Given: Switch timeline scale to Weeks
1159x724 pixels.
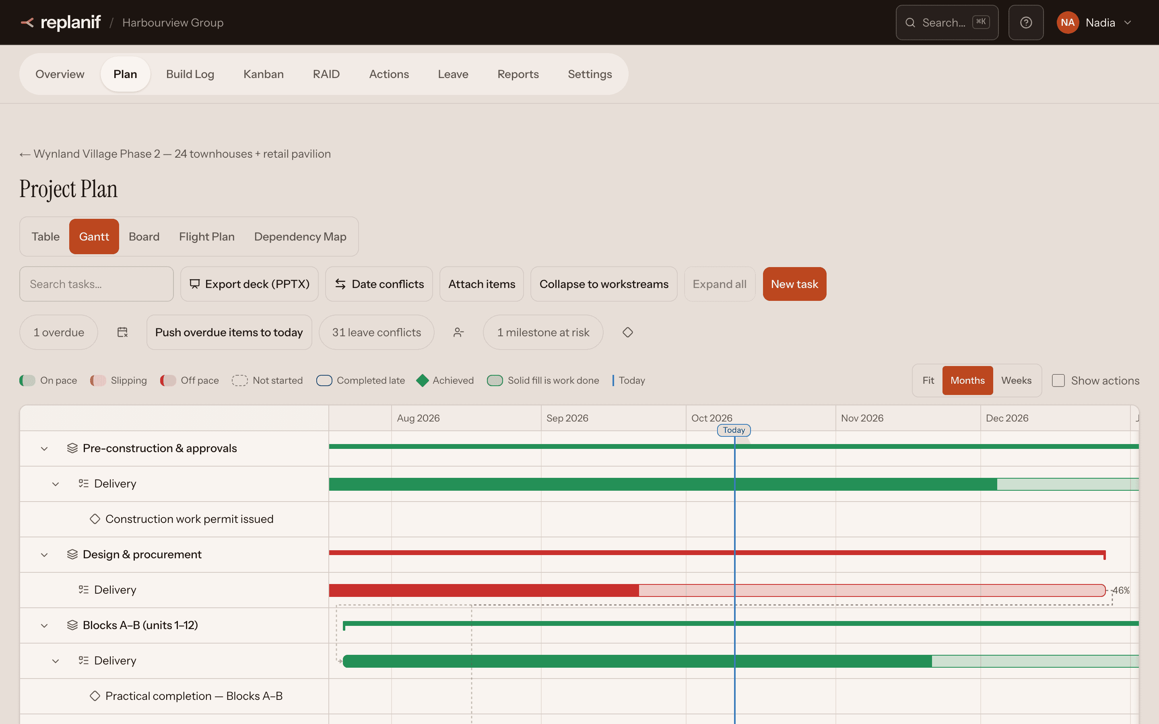Looking at the screenshot, I should 1016,381.
